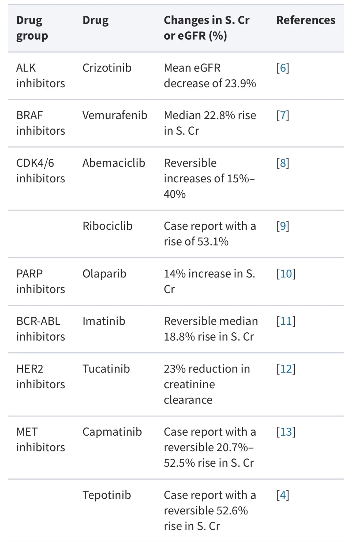Click the "Drug group" column header

coord(32,28)
